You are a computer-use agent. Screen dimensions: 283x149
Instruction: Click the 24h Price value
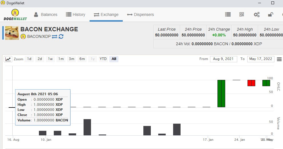pos(193,35)
